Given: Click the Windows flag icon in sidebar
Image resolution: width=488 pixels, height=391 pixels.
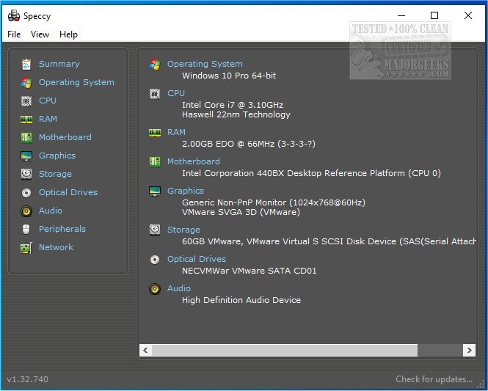Looking at the screenshot, I should (x=26, y=83).
